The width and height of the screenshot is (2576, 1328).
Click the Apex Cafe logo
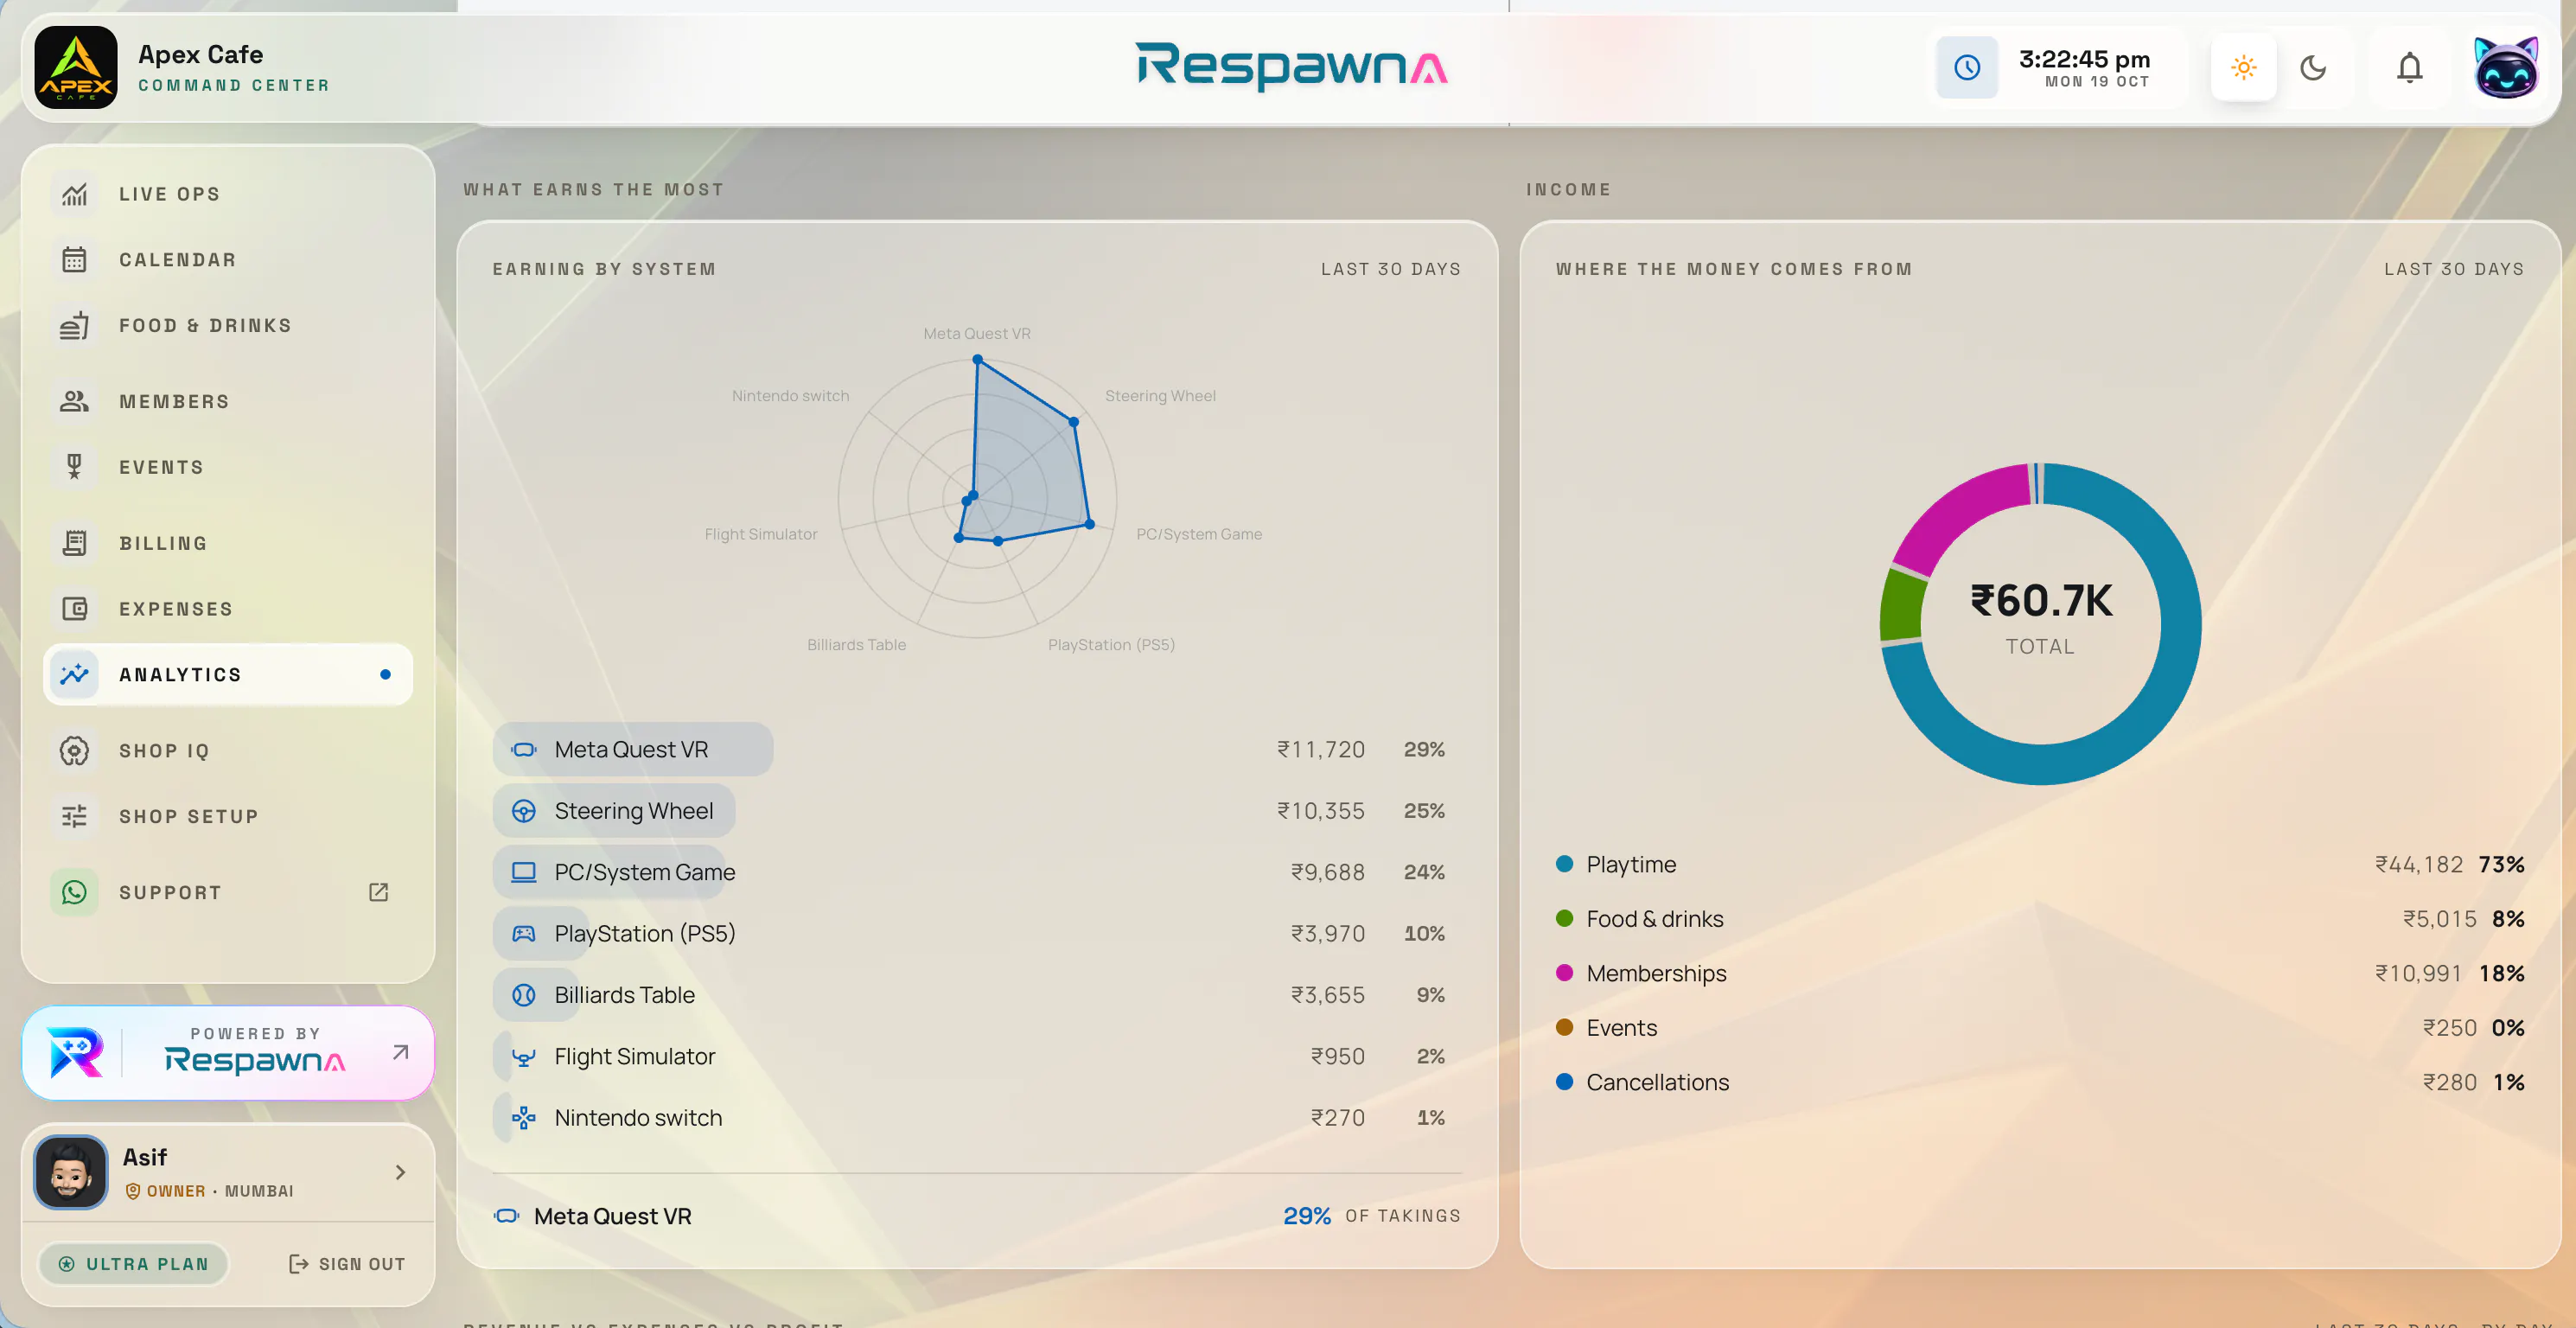point(76,68)
